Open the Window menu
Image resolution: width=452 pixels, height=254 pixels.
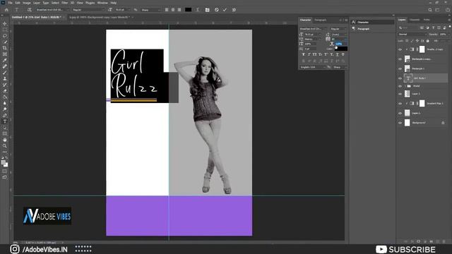[x=102, y=3]
